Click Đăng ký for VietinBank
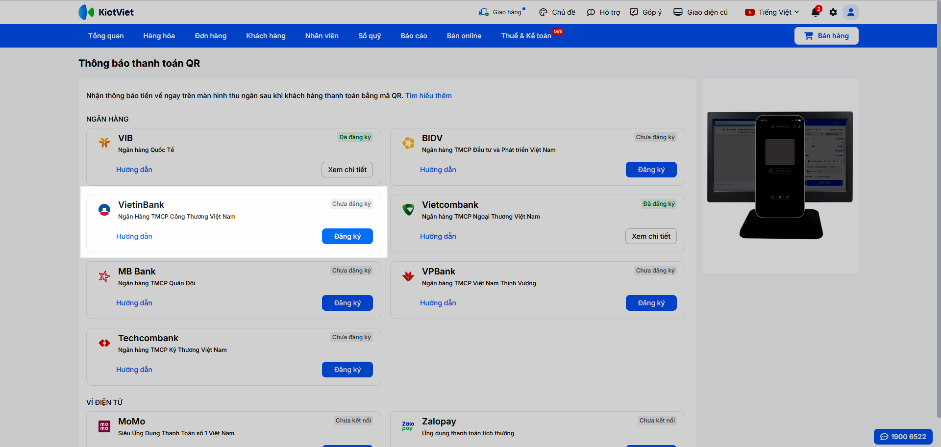This screenshot has width=941, height=447. (x=347, y=236)
